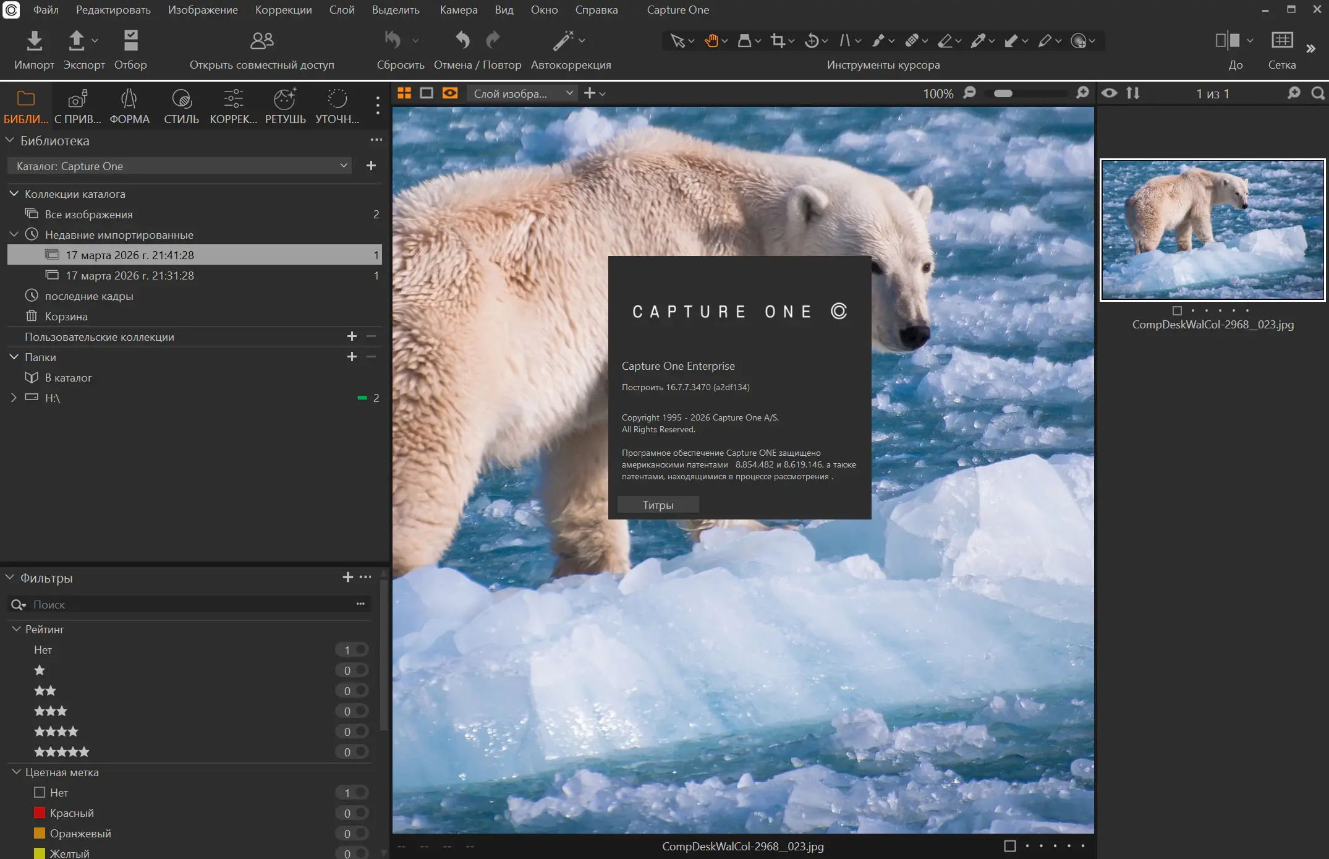Collapse the Filters panel
The image size is (1329, 859).
(10, 578)
